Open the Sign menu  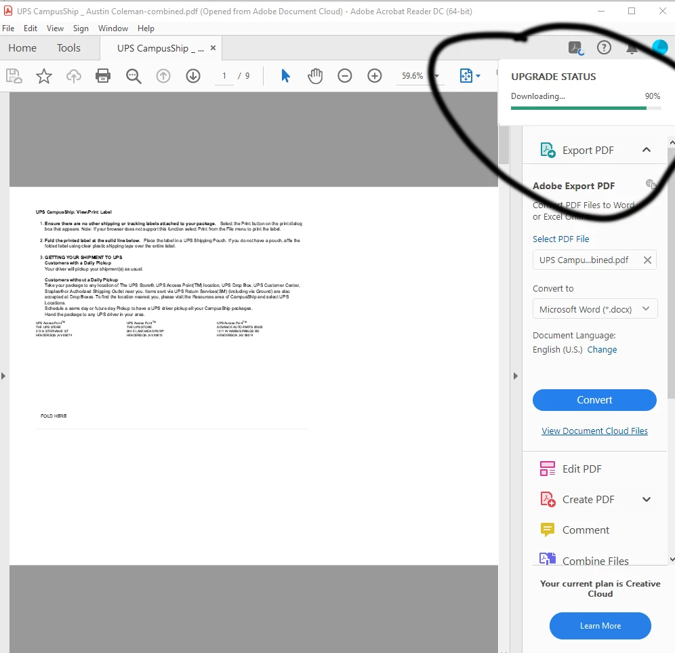[x=81, y=28]
